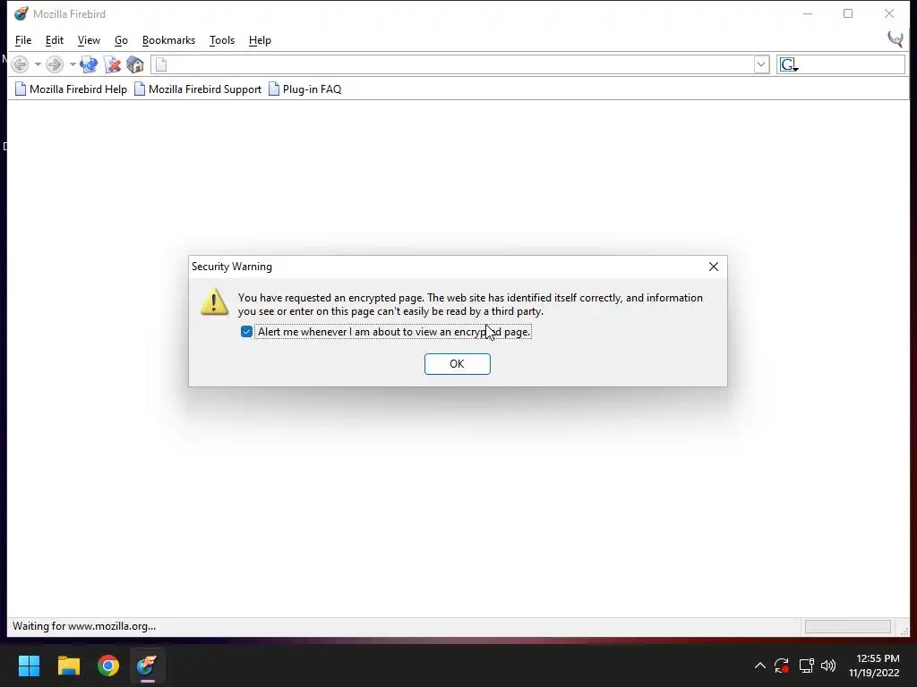Open the network tray icon

tap(807, 666)
